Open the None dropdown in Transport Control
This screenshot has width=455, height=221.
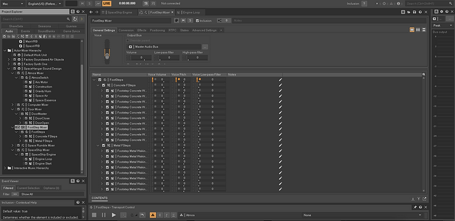tap(362, 215)
